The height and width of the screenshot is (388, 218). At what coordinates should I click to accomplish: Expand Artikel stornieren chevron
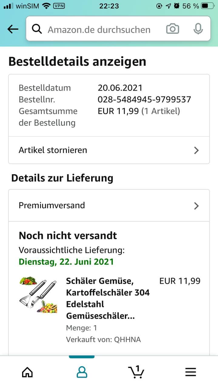196,150
